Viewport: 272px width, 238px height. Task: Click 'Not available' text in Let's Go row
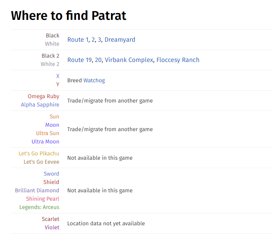click(100, 158)
